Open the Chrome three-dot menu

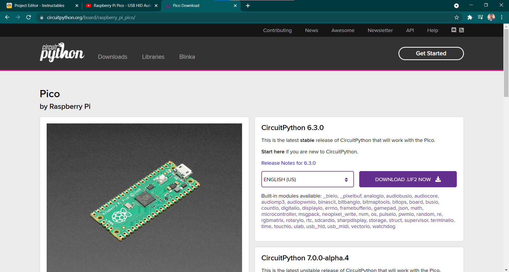point(502,17)
